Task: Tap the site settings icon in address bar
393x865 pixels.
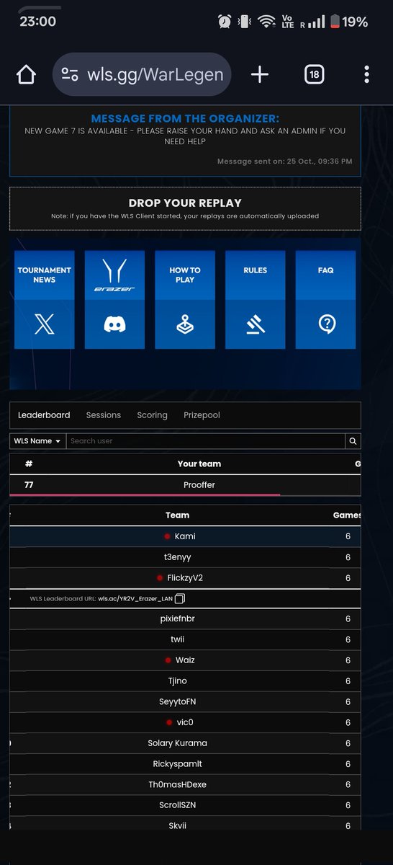Action: (x=70, y=74)
